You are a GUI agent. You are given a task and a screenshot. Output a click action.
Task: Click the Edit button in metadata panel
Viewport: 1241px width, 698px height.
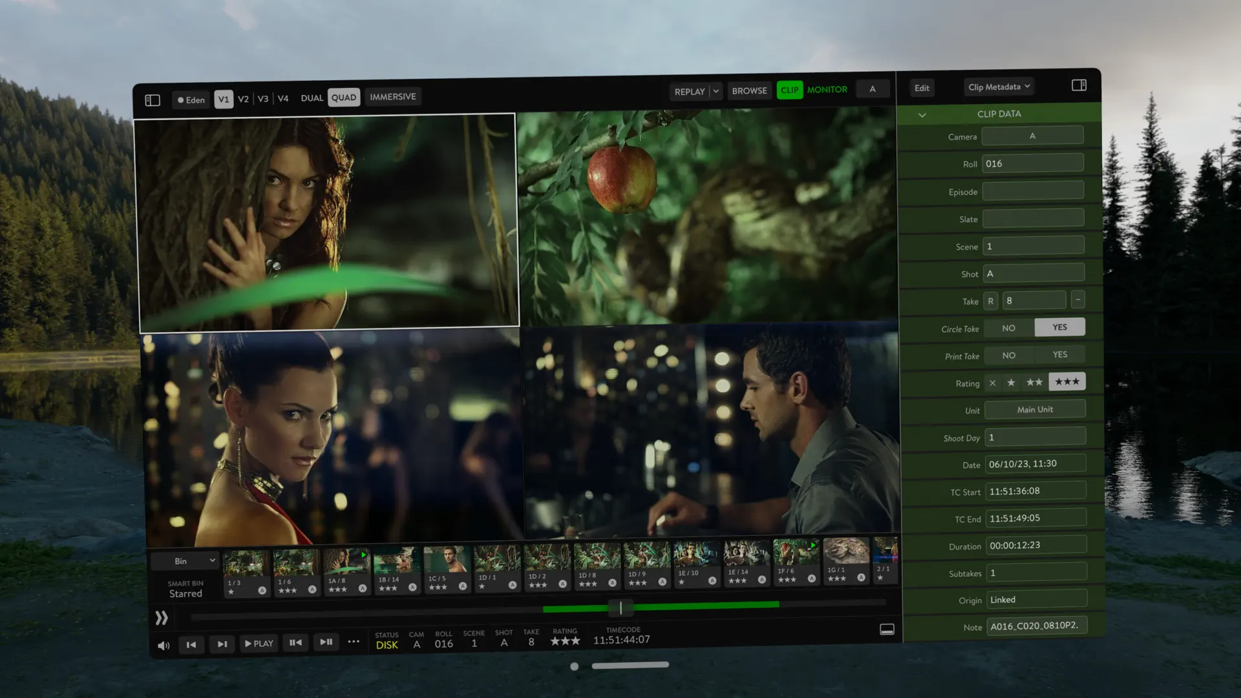pyautogui.click(x=922, y=88)
